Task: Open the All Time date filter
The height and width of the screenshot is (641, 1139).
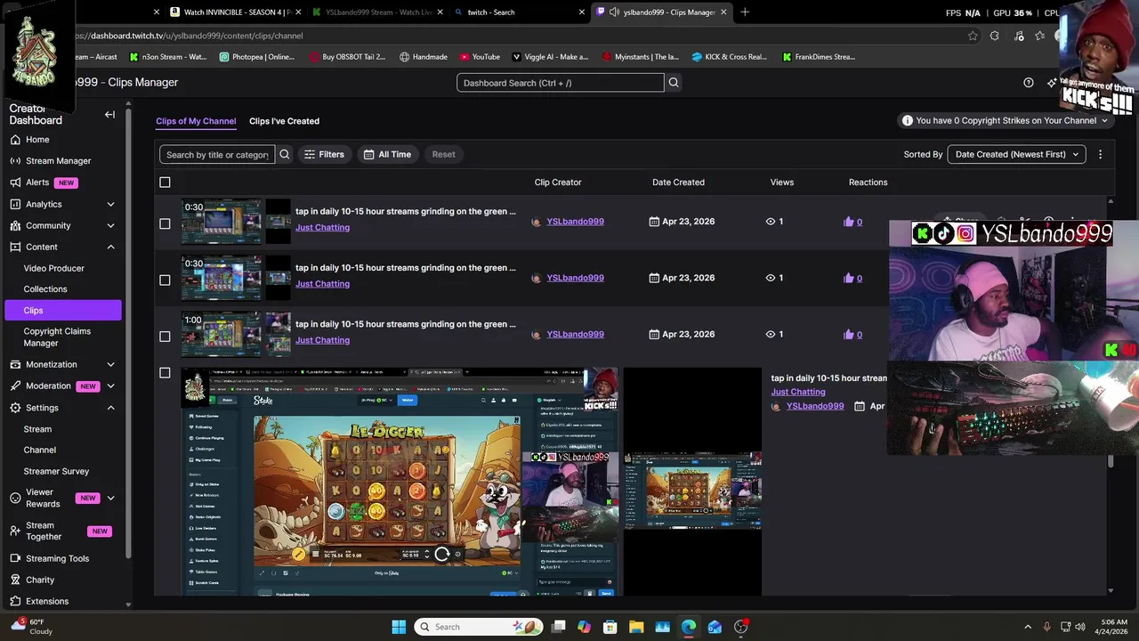Action: pos(387,154)
